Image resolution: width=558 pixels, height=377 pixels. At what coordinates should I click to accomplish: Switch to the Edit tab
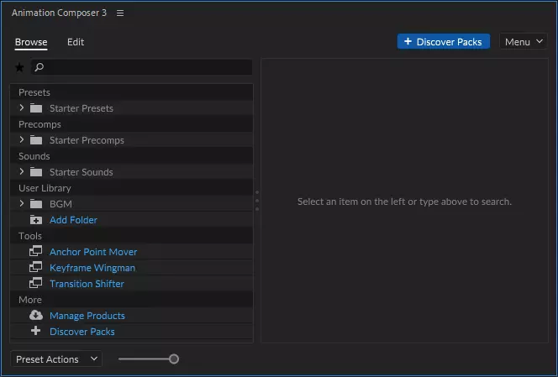pos(76,42)
